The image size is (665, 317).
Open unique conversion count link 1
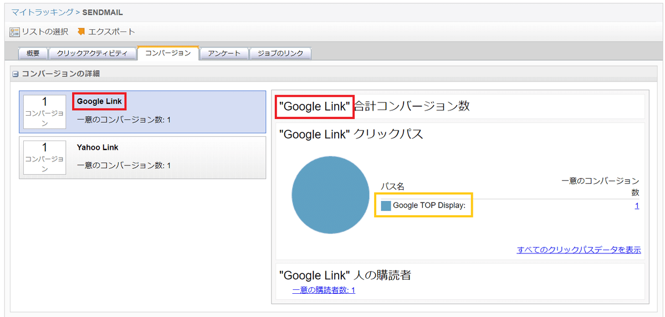[637, 206]
